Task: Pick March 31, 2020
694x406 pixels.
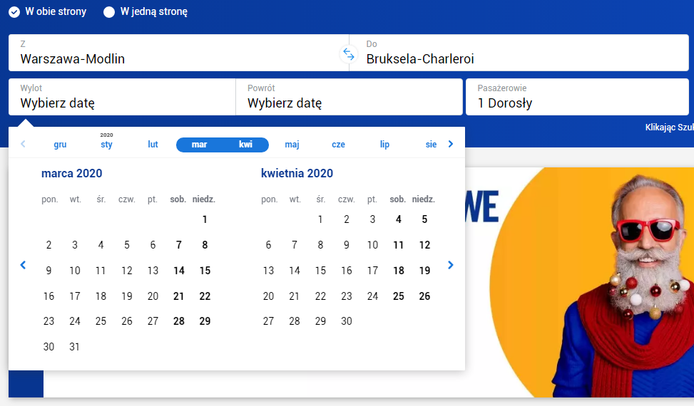Action: [x=74, y=347]
